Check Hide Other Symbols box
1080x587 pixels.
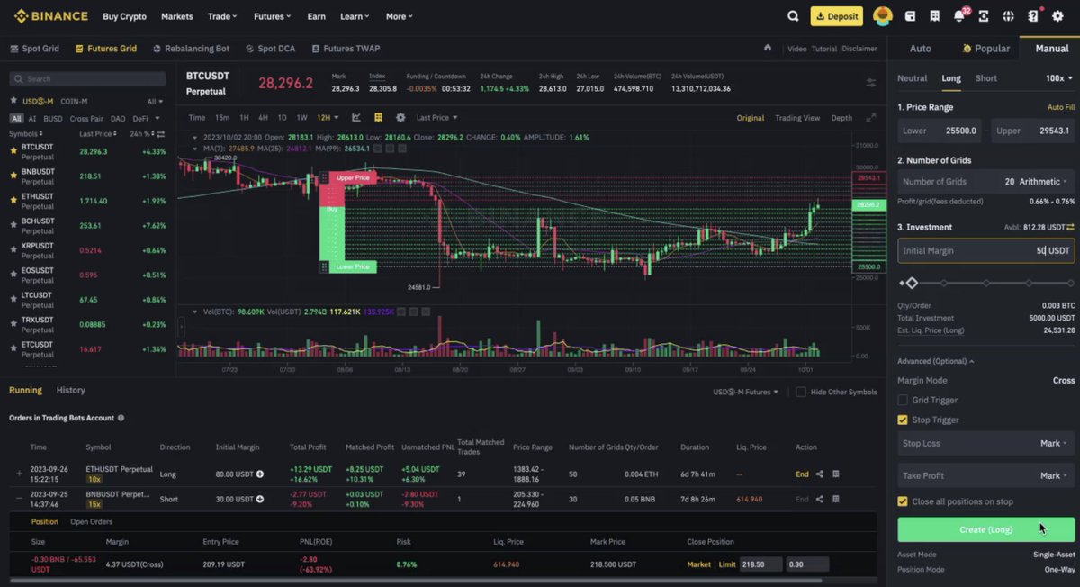[801, 392]
